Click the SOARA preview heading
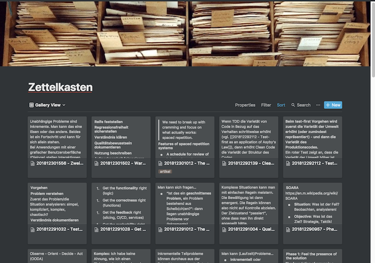The width and height of the screenshot is (375, 263). 292,188
